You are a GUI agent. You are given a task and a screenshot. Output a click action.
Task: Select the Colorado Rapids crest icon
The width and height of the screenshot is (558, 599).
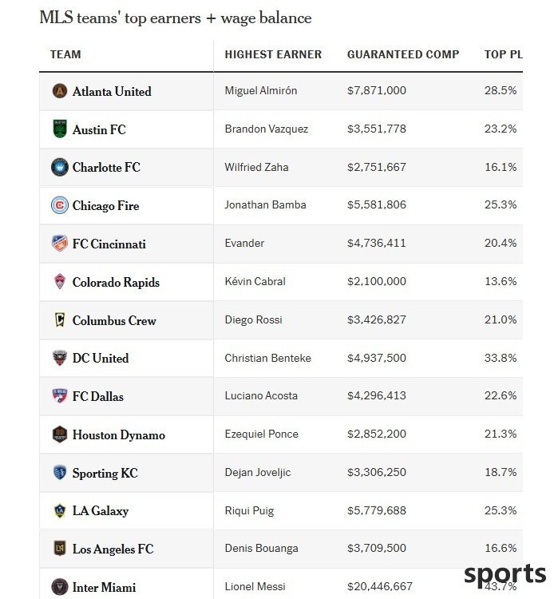point(60,282)
